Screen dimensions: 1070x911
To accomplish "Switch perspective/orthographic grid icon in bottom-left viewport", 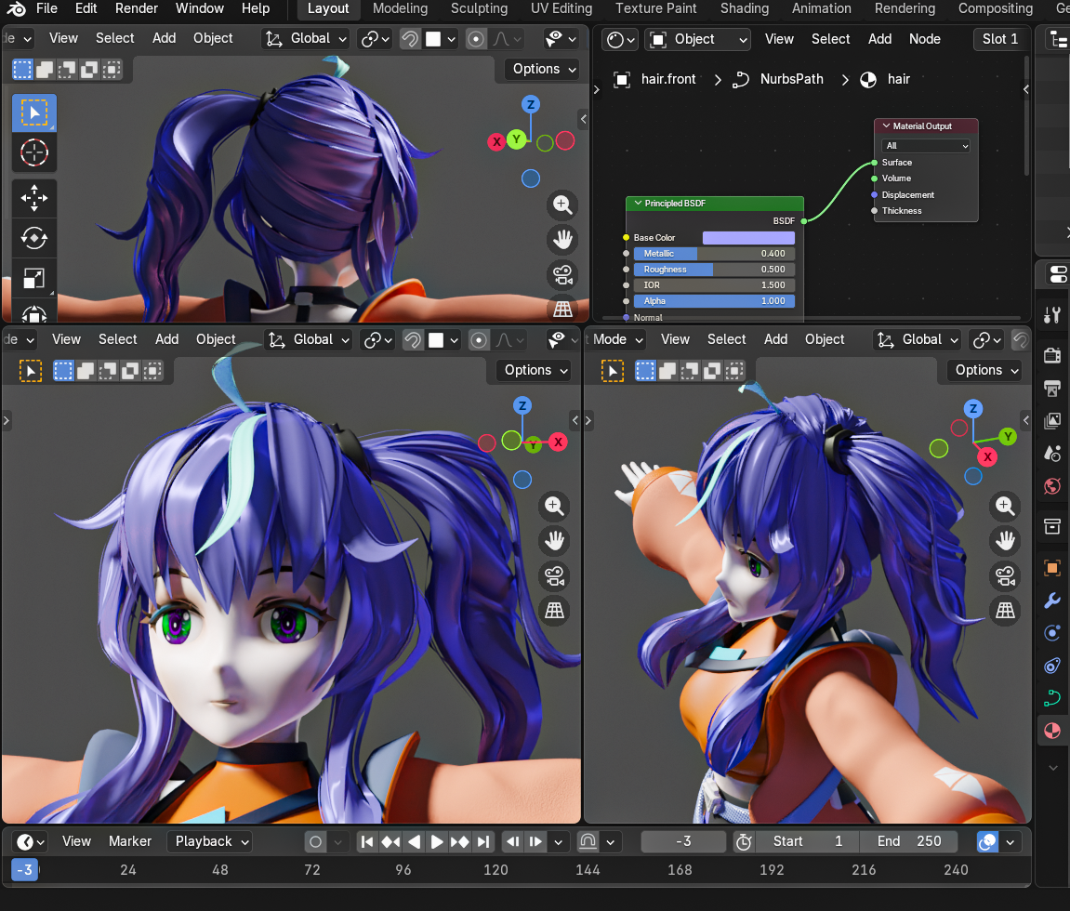I will tap(554, 610).
